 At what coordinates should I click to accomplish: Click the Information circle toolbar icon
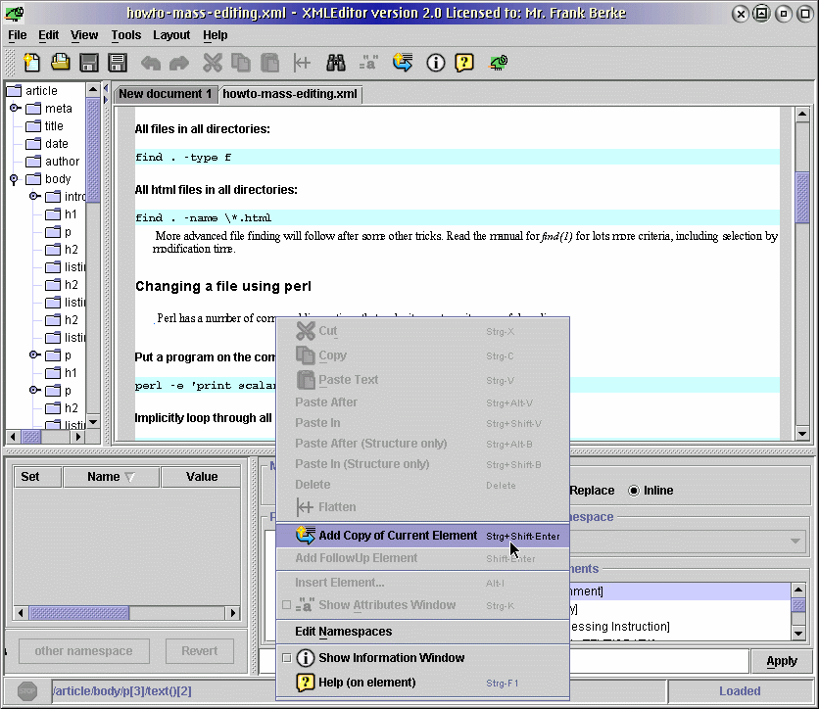click(435, 63)
